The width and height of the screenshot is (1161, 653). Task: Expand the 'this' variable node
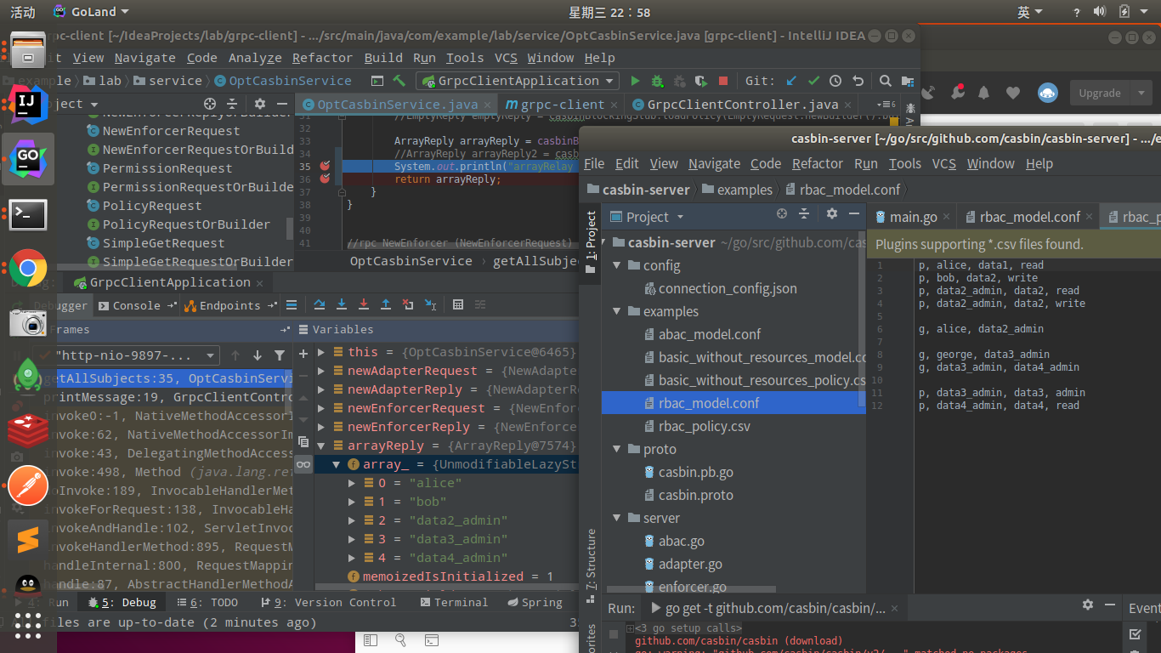pos(321,352)
